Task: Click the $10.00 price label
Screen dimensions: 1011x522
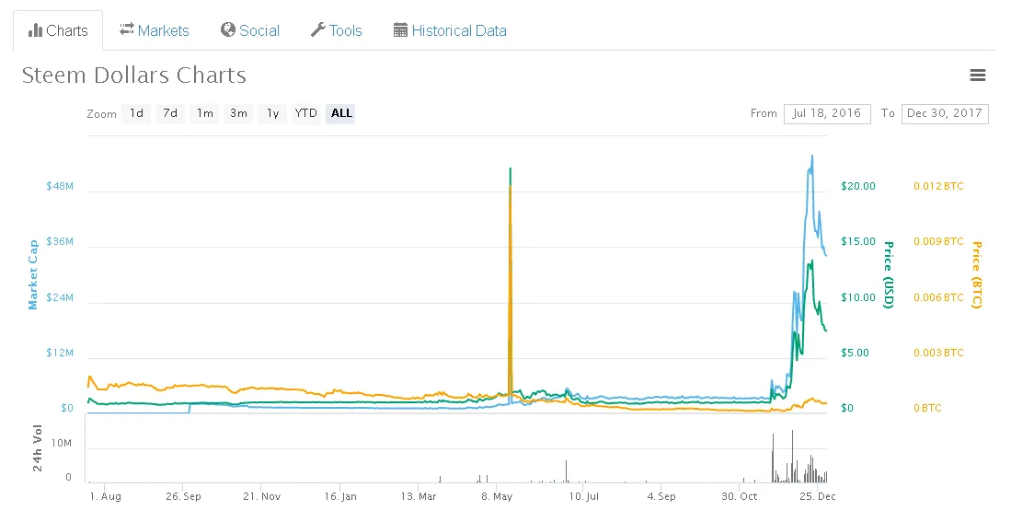Action: coord(858,297)
